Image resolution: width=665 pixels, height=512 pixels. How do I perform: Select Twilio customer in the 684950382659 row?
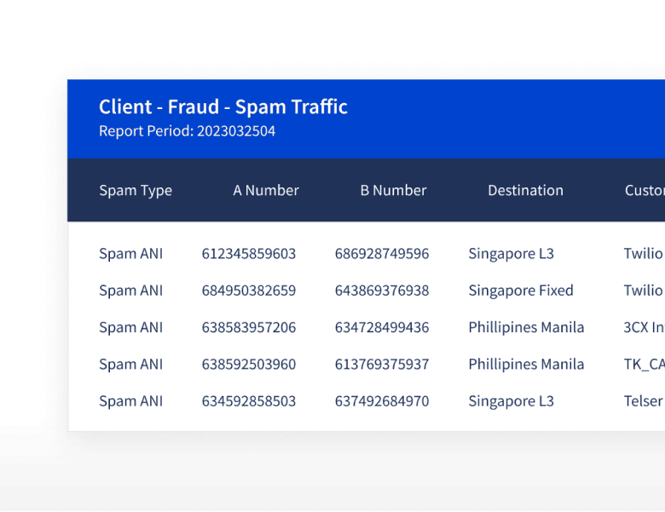pyautogui.click(x=643, y=291)
